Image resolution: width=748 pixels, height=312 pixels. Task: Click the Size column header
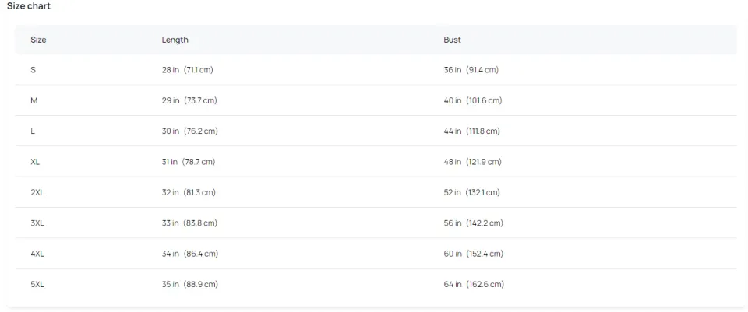pyautogui.click(x=38, y=40)
